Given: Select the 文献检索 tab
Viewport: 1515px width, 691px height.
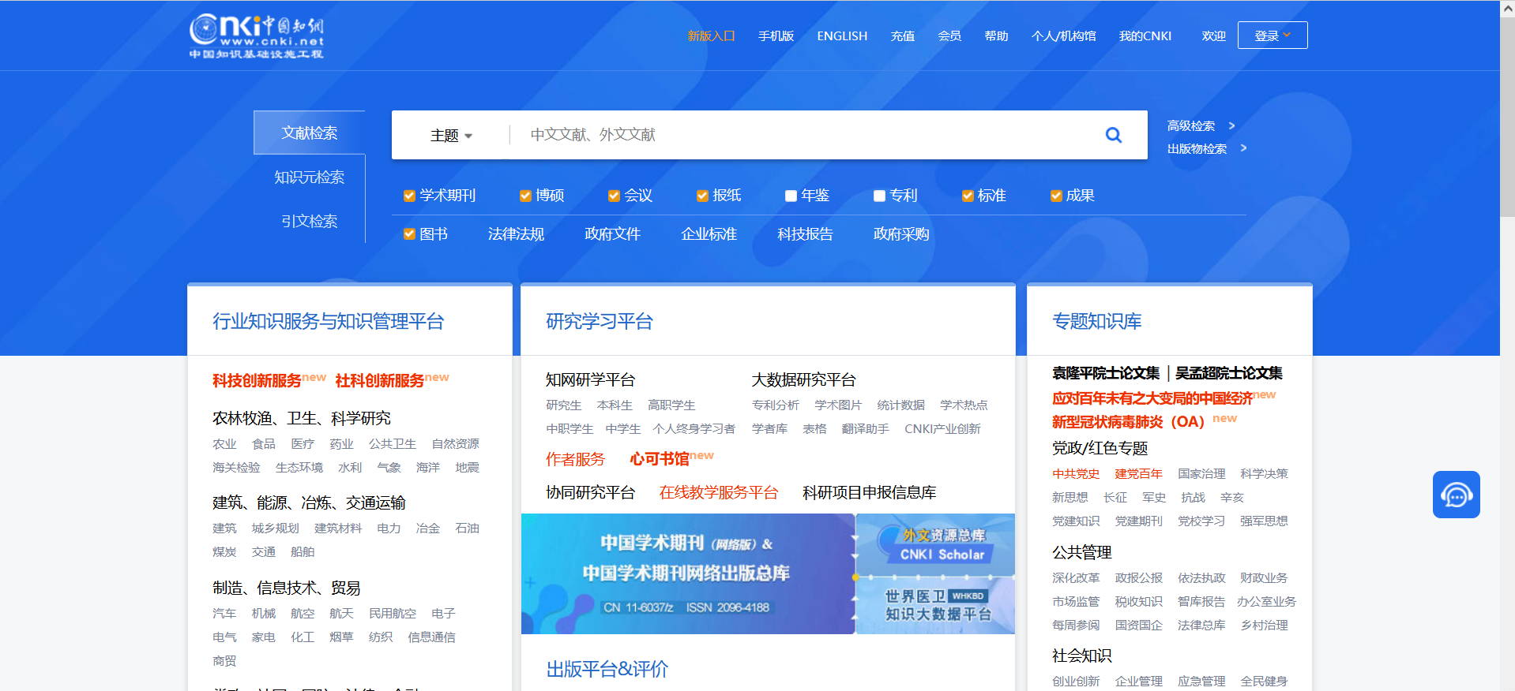Looking at the screenshot, I should click(x=310, y=133).
